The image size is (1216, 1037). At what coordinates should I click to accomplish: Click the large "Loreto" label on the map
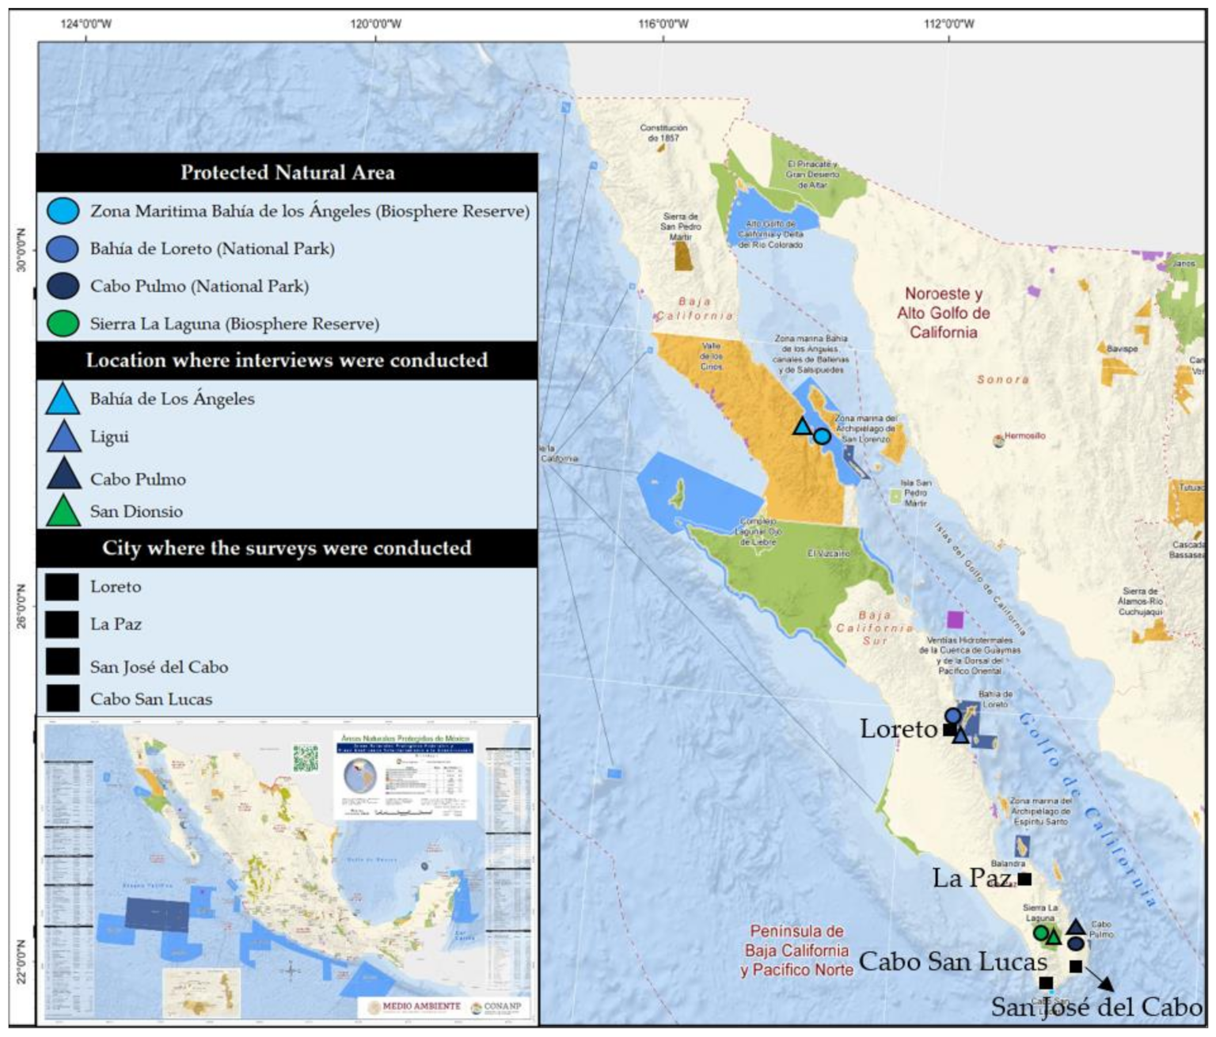coord(899,728)
